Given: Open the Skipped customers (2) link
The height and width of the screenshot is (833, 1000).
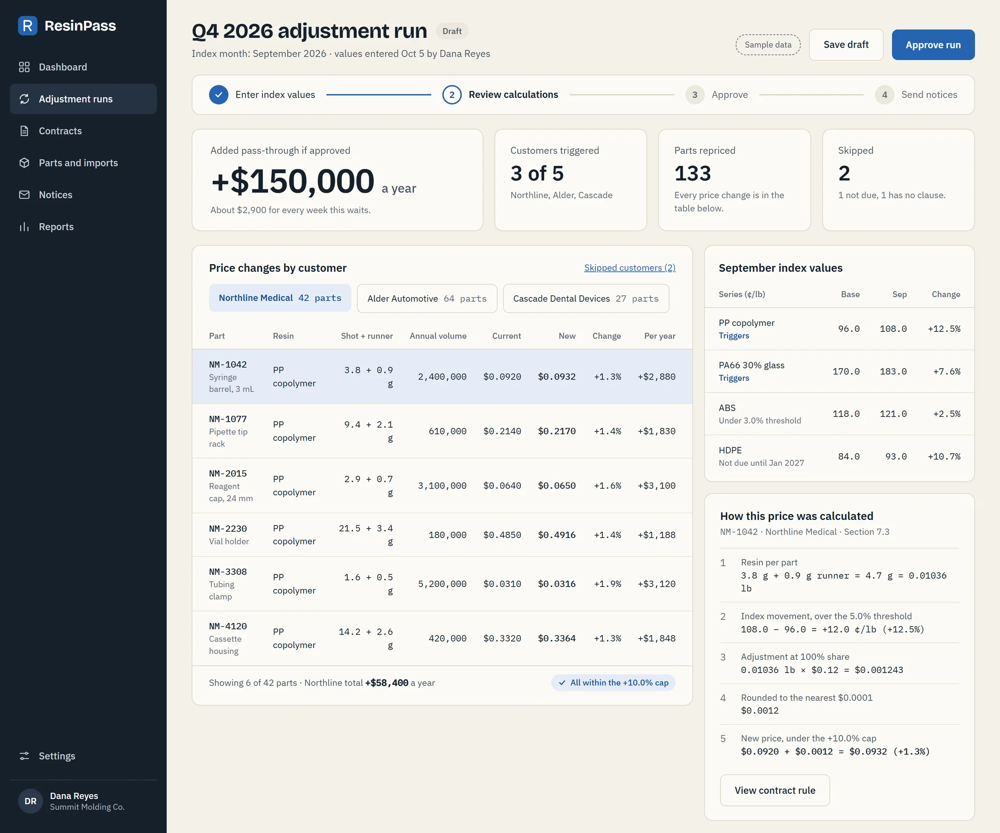Looking at the screenshot, I should (x=630, y=268).
